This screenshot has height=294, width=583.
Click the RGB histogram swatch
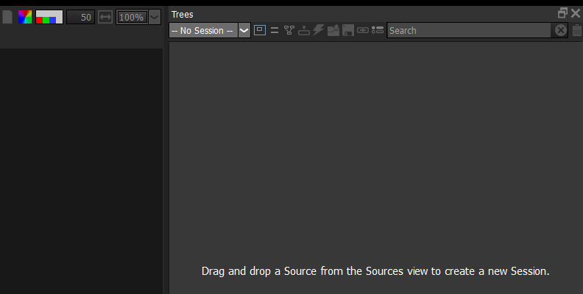49,17
